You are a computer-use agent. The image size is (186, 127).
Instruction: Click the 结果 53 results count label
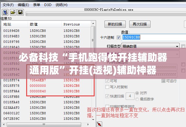tap(6, 19)
